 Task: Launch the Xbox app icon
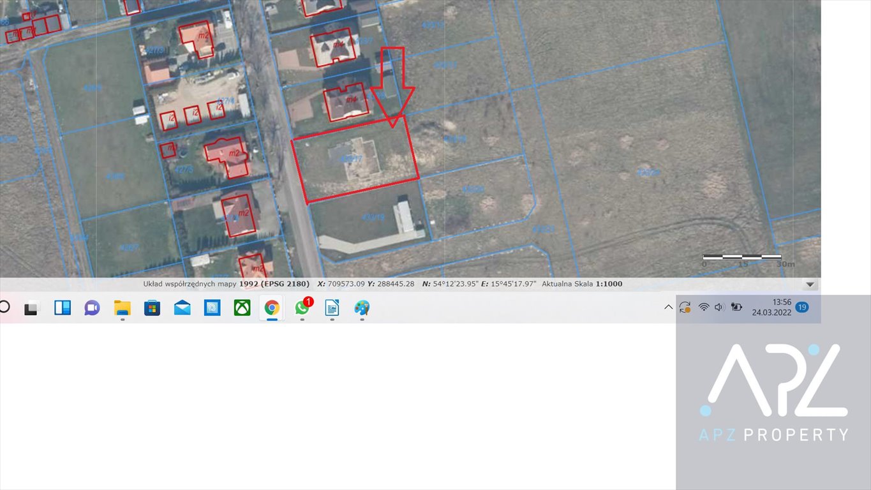(242, 308)
